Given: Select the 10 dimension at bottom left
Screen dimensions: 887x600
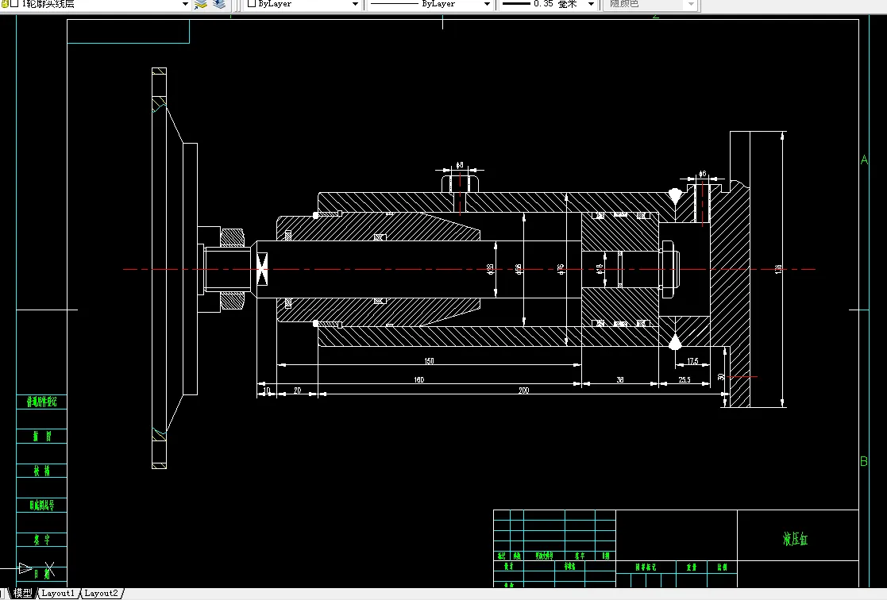Looking at the screenshot, I should coord(267,390).
